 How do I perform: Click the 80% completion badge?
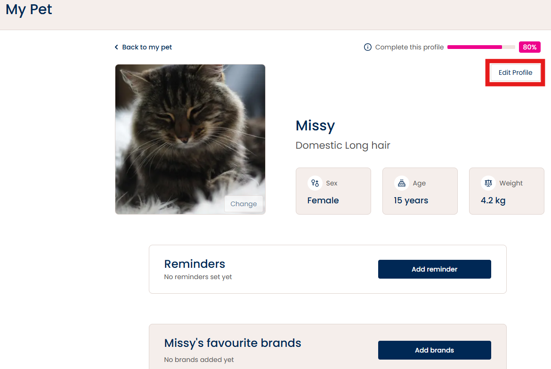click(529, 47)
